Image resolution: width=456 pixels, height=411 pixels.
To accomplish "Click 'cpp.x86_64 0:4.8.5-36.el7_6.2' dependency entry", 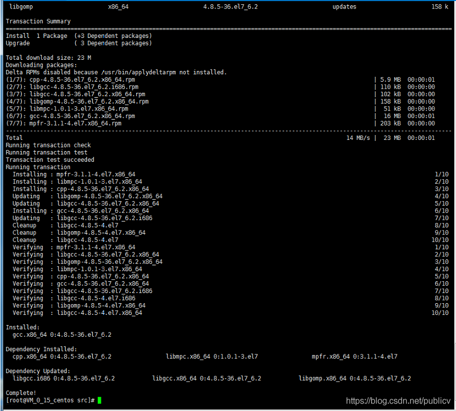I will tap(62, 357).
